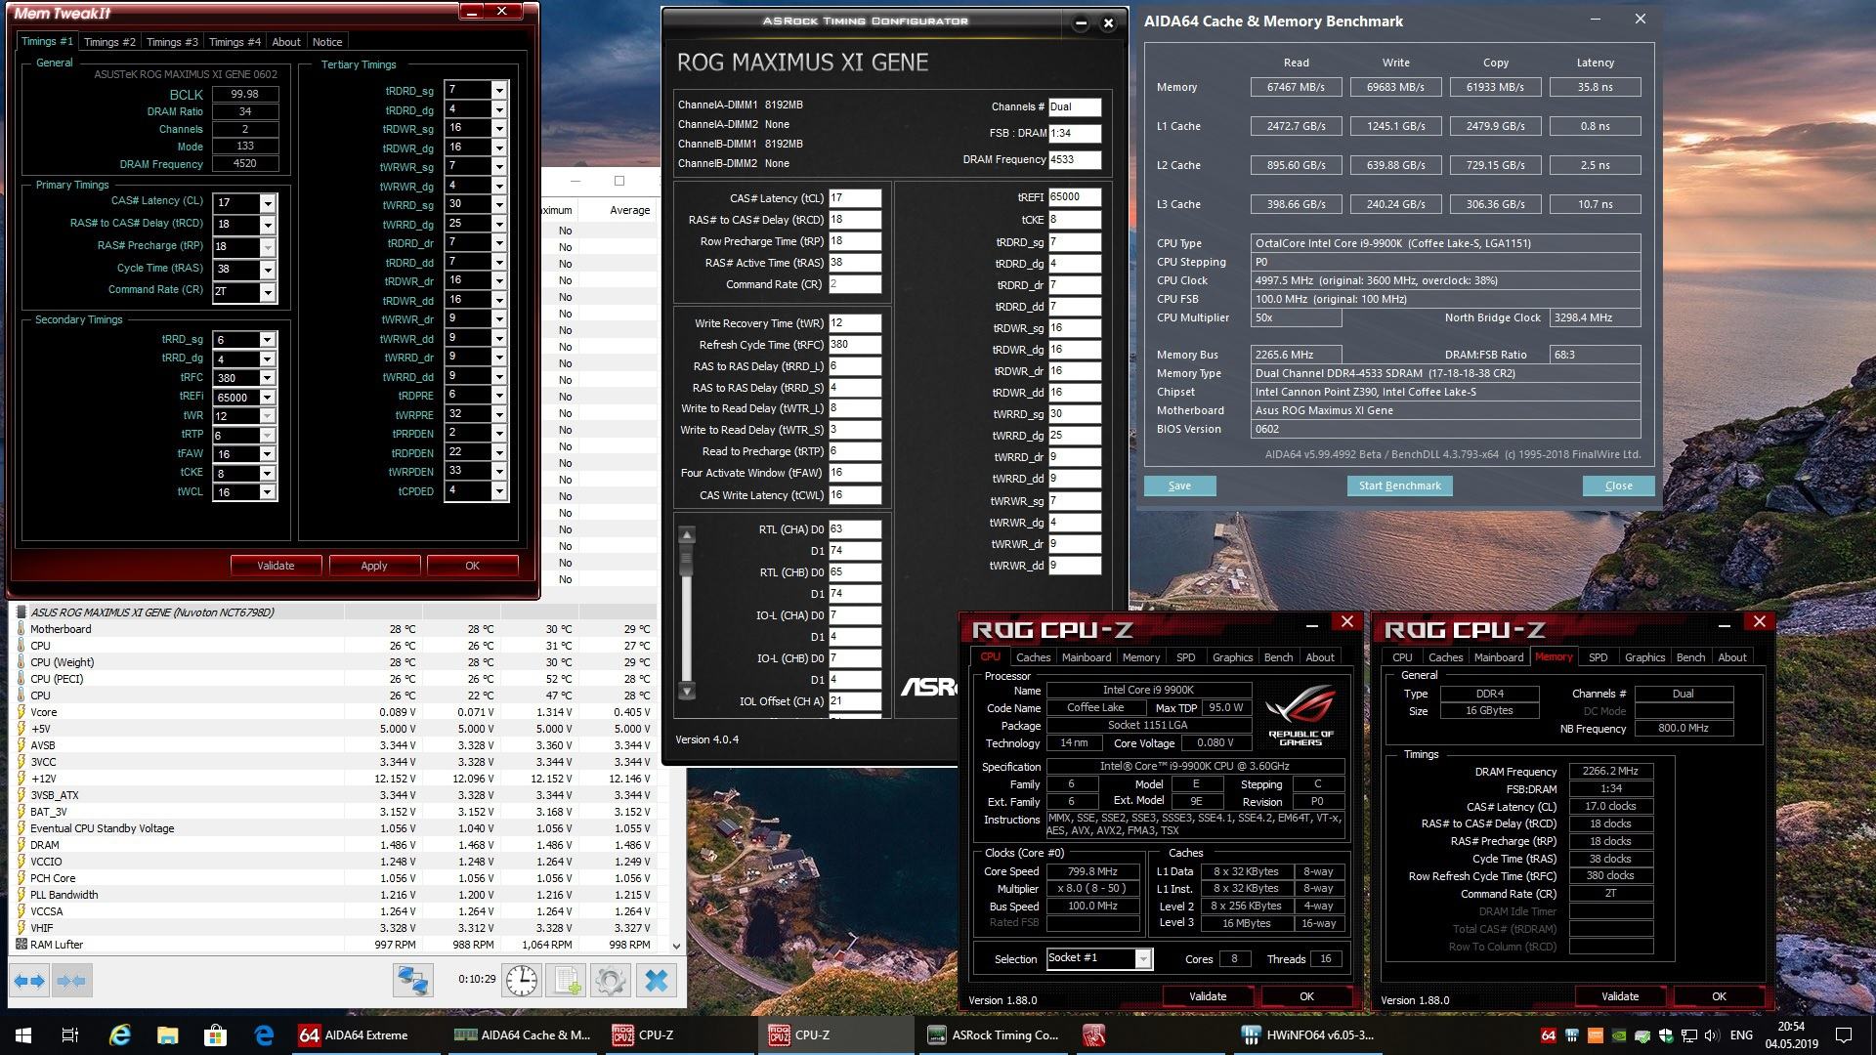Open tRFC dropdown in Secondary Timings
The width and height of the screenshot is (1876, 1055).
point(267,378)
